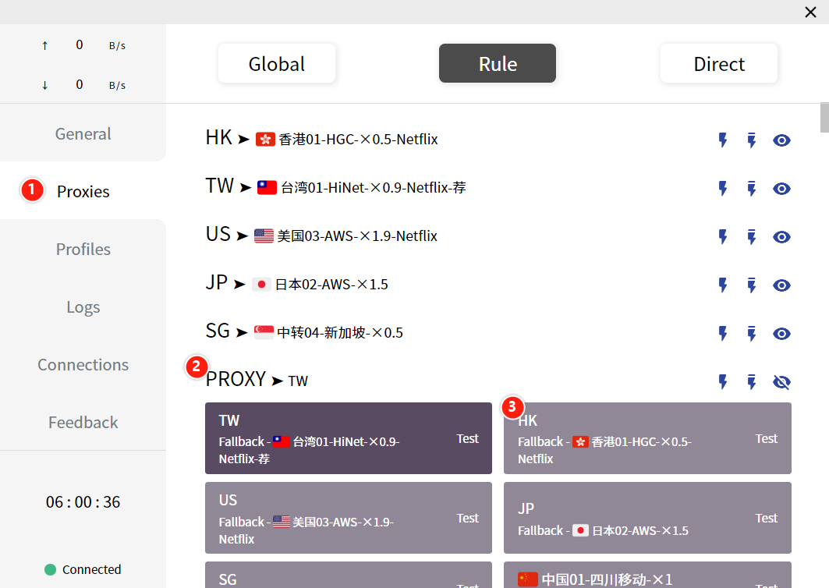This screenshot has height=588, width=829.
Task: Click the plain lightning bolt icon in SG row
Action: [x=723, y=334]
